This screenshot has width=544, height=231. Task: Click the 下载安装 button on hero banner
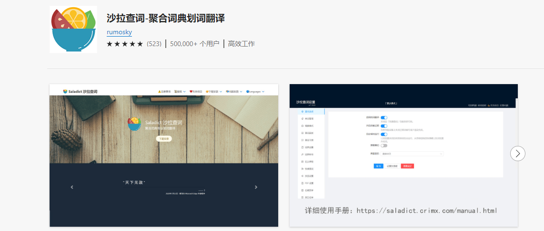164,138
